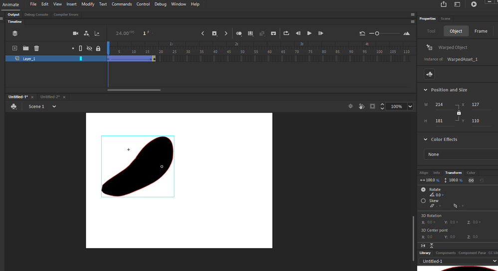Select the Frame properties button
This screenshot has width=498, height=271.
[481, 31]
